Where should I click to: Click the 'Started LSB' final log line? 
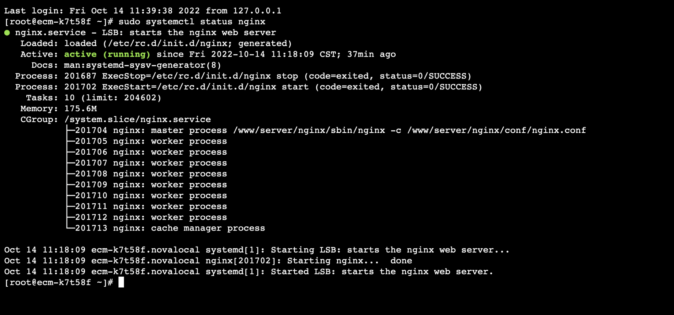coord(249,272)
